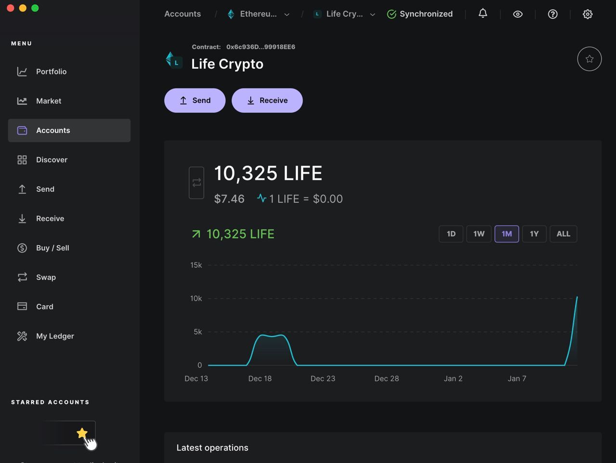The image size is (616, 463).
Task: Click the Dec 18 chart axis label
Action: 260,378
